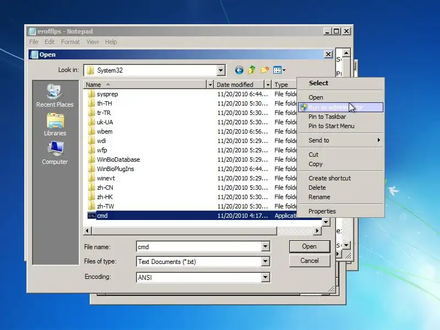Create a new folder icon
The image size is (440, 330).
pos(265,70)
